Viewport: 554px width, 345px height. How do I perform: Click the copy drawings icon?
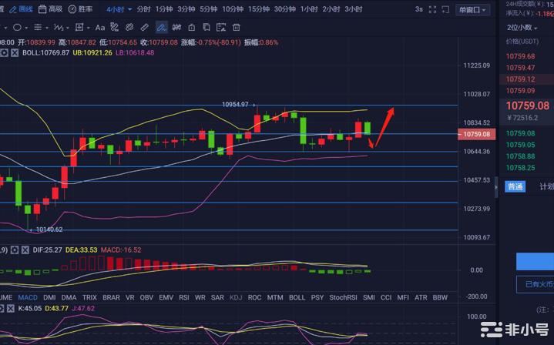tap(206, 27)
